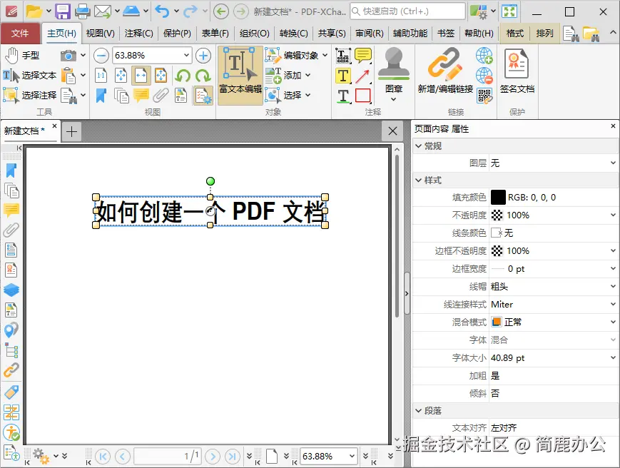Viewport: 620px width, 468px height.
Task: Switch to the 注释(C) ribbon tab
Action: tap(139, 33)
